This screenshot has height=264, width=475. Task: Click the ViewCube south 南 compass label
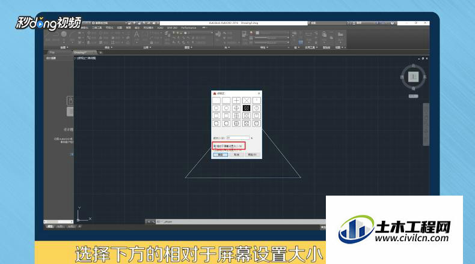(x=413, y=89)
